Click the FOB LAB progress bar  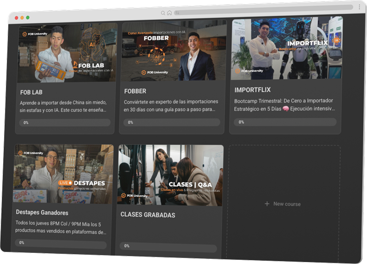coord(65,123)
